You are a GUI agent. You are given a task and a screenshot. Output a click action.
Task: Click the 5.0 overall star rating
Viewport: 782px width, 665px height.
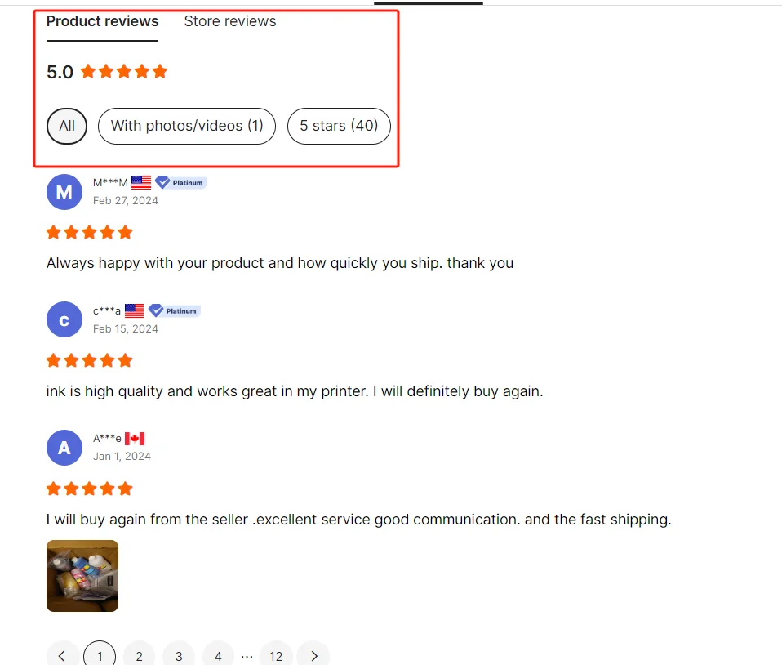[x=107, y=71]
